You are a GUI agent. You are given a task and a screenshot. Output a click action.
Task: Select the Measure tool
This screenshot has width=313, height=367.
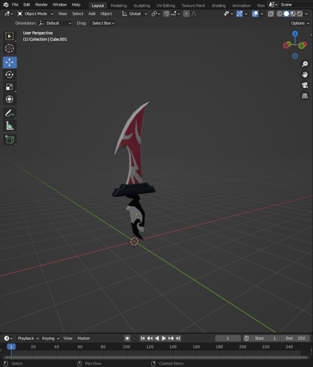pos(9,126)
